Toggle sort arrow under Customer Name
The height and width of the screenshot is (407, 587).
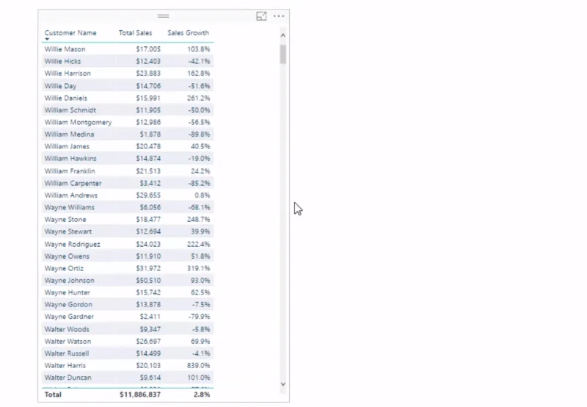[47, 39]
